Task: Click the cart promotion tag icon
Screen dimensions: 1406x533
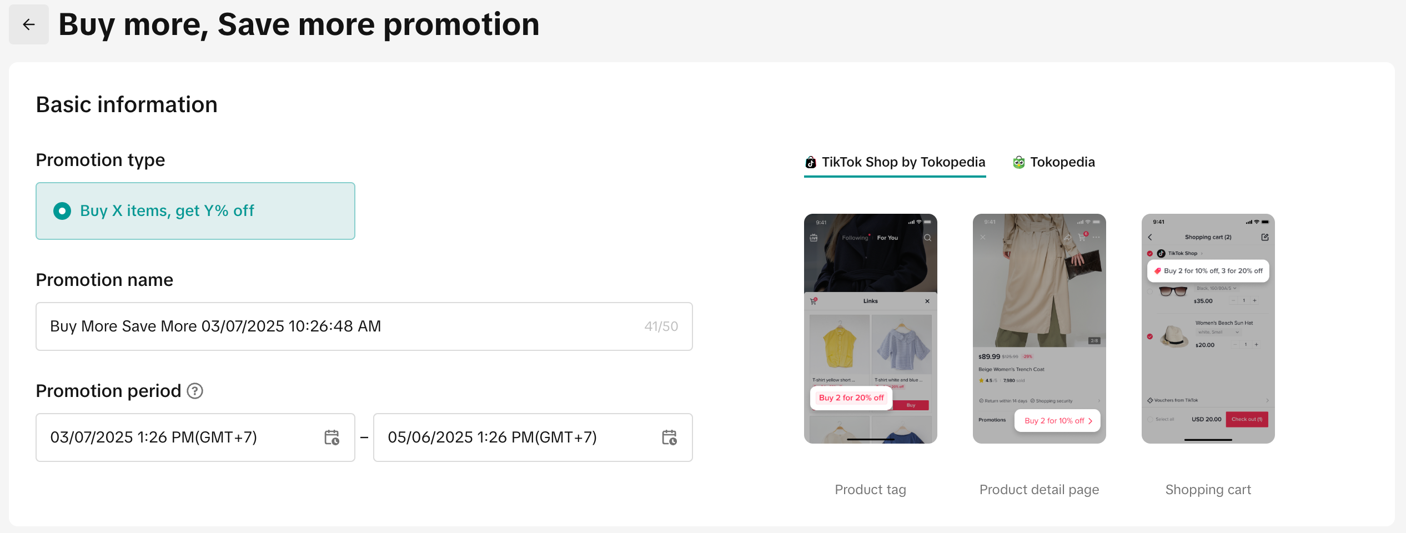Action: 1158,271
